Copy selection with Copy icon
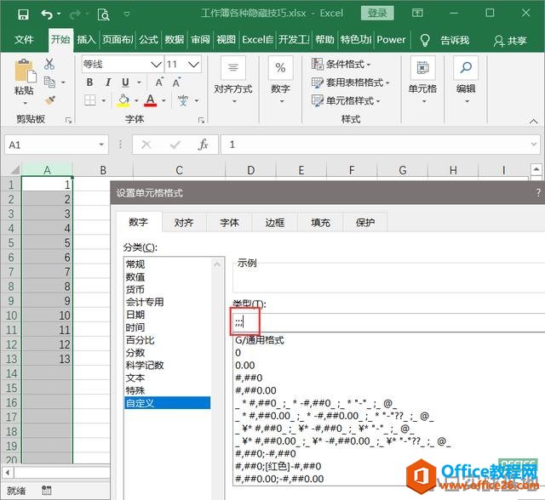The image size is (545, 500). tap(49, 82)
